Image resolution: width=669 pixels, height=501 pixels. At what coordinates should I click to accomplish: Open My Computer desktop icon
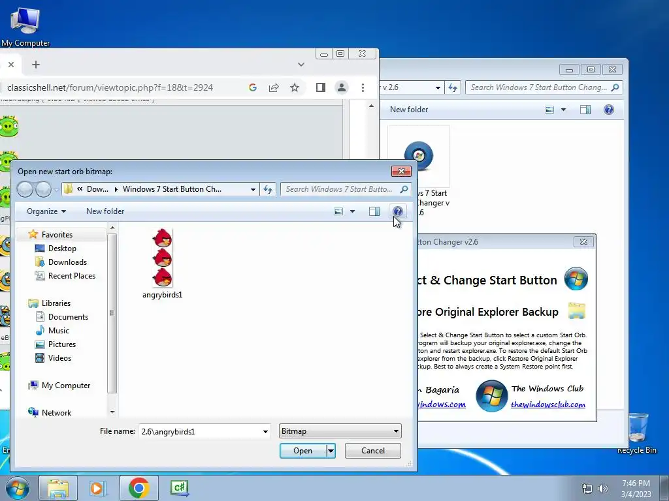(x=25, y=26)
